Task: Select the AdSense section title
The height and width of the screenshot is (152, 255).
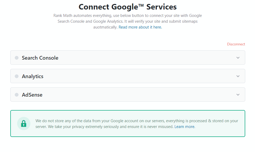Action: (x=32, y=95)
